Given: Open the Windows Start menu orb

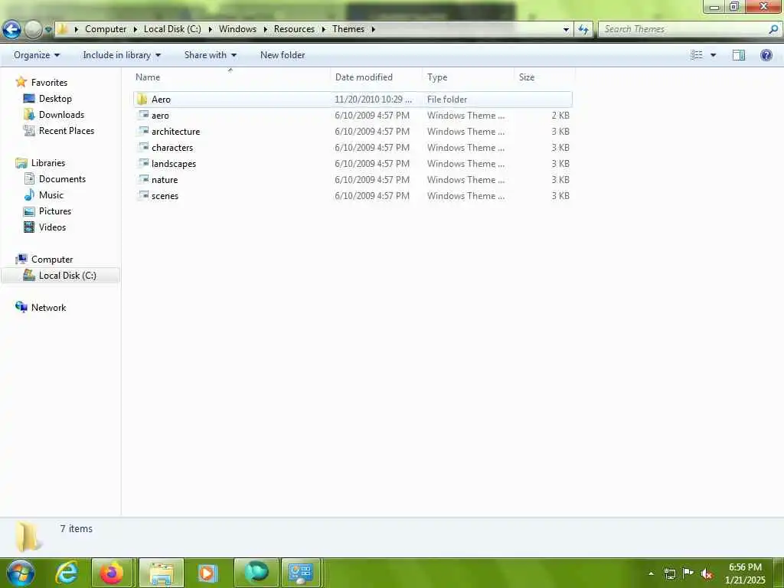Looking at the screenshot, I should (x=21, y=573).
